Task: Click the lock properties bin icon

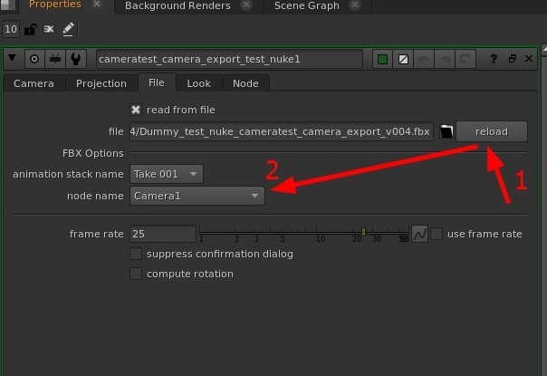Action: click(x=31, y=29)
